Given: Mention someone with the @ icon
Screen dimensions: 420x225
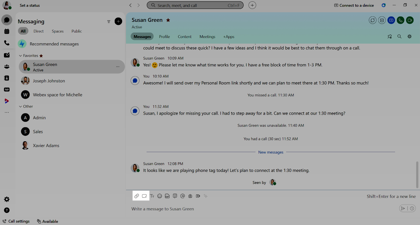Looking at the screenshot, I should (x=183, y=196).
